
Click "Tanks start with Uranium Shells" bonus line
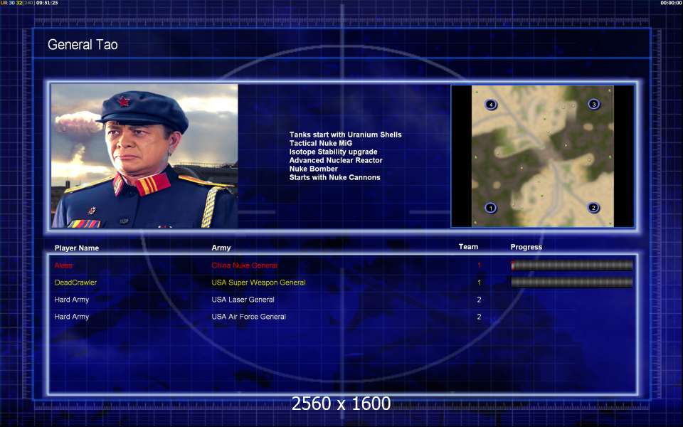pyautogui.click(x=346, y=135)
